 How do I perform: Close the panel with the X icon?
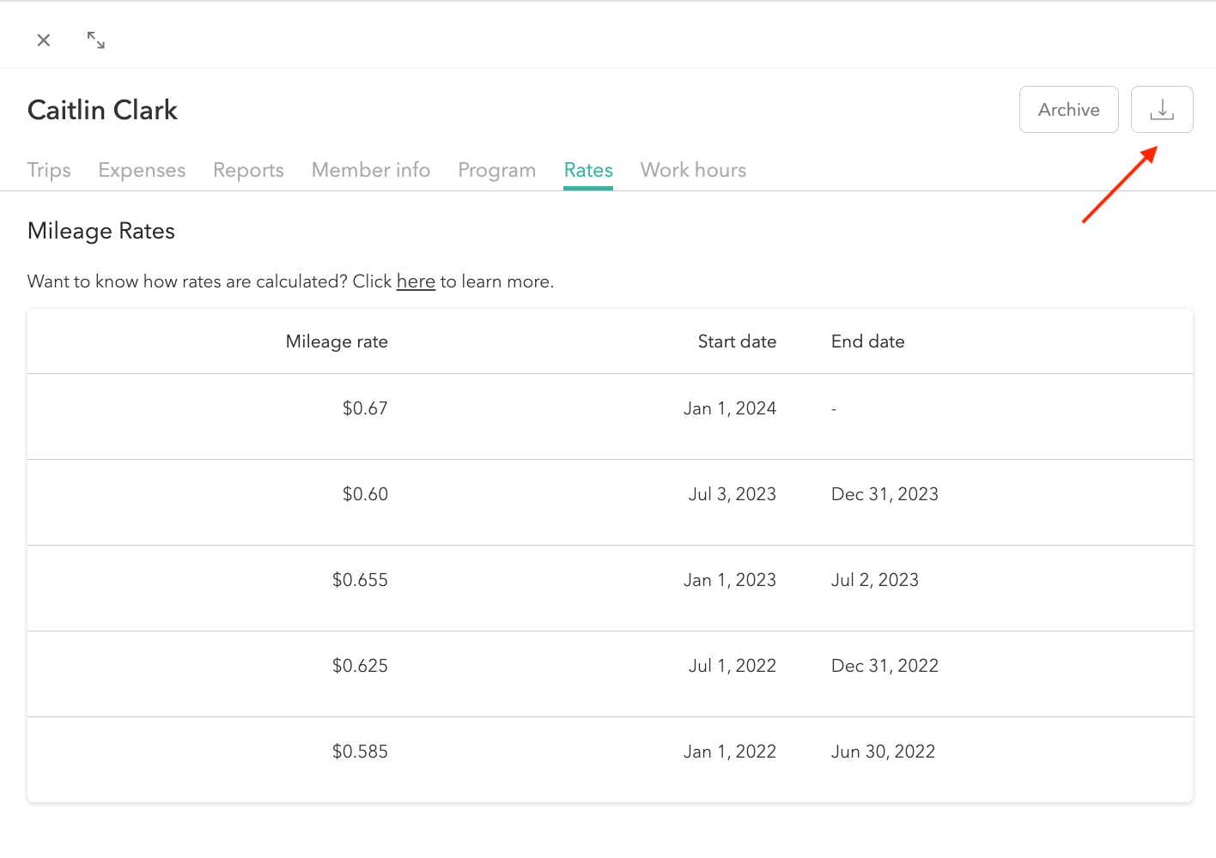[x=43, y=40]
